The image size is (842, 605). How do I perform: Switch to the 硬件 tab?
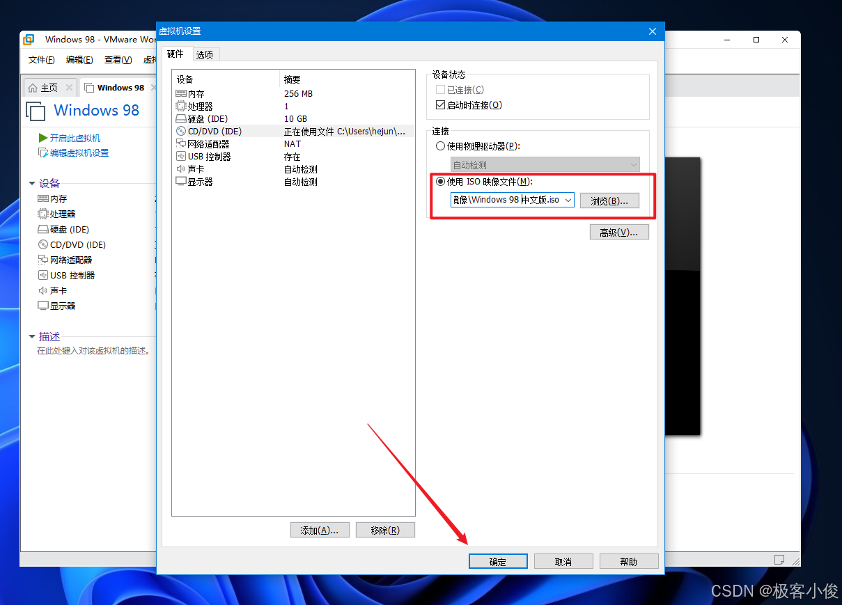point(176,54)
